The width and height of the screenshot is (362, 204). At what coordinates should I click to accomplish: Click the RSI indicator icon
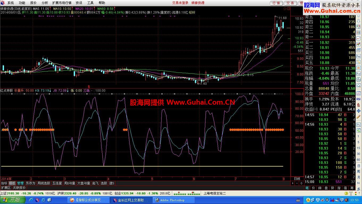[x=359, y=99]
